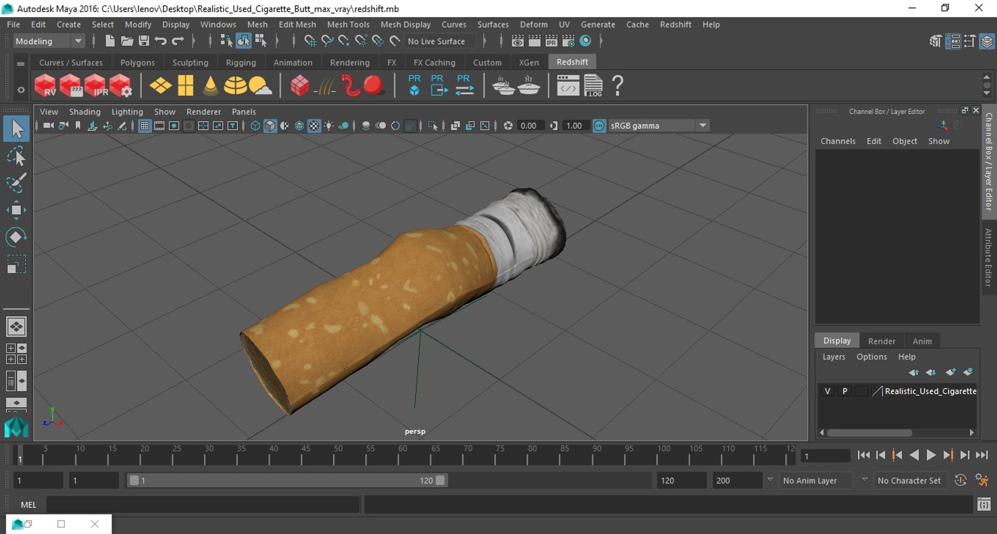Open the Modeling menu set dropdown
Screen dimensions: 997x534
pos(48,41)
